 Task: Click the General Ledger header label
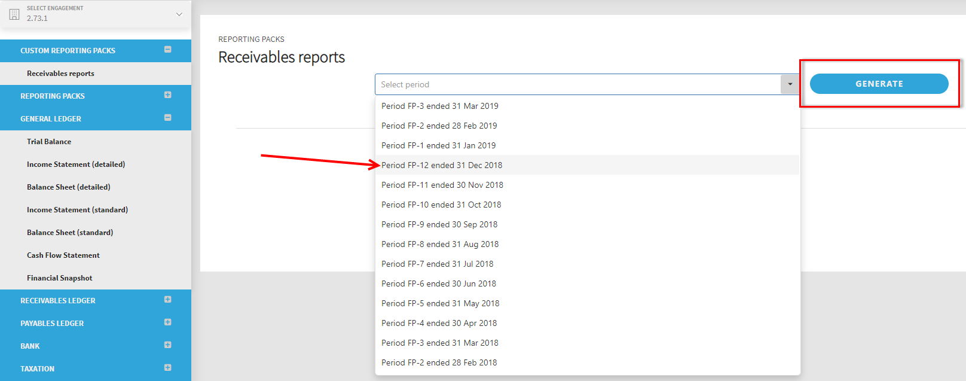[51, 119]
